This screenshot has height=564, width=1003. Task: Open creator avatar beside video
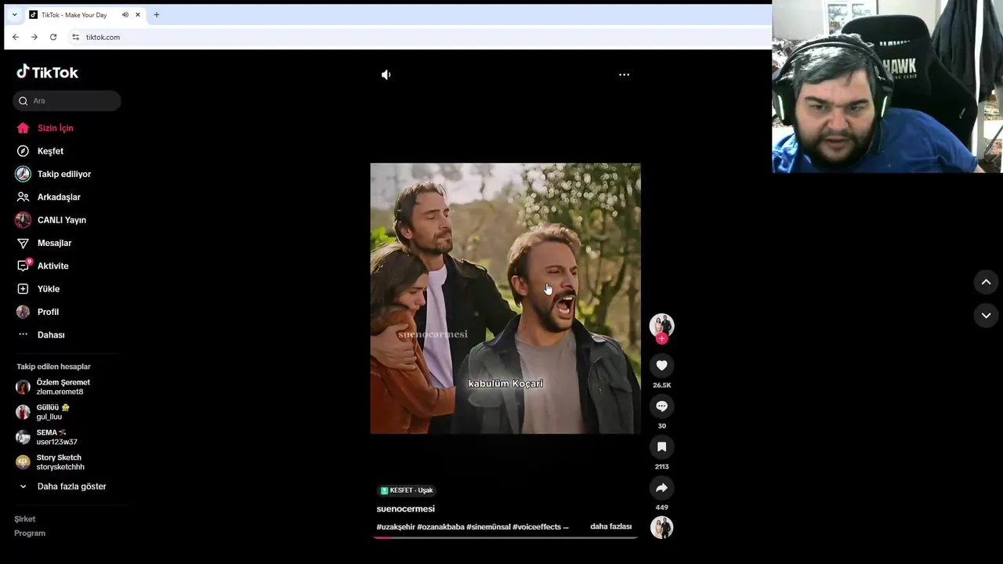point(661,324)
